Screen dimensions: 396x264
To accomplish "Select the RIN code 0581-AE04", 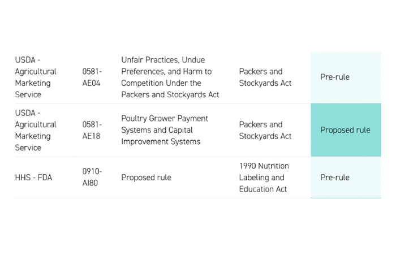I will [x=92, y=77].
